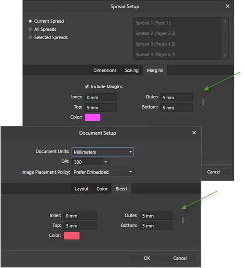Select Spread 1 (Page 1) in list
Screen dimensions: 245x268
(x=177, y=23)
